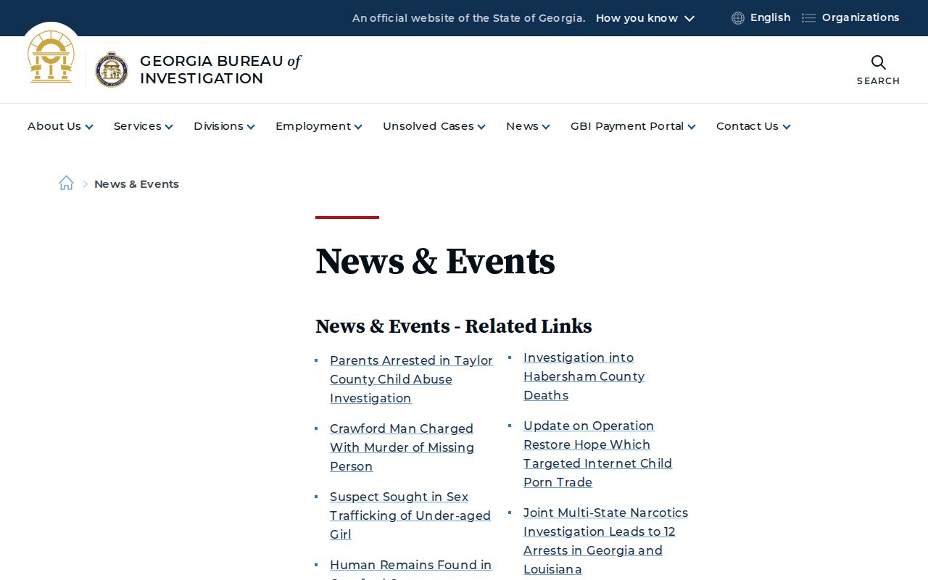Click the Organizations list icon
The height and width of the screenshot is (580, 928).
[808, 18]
